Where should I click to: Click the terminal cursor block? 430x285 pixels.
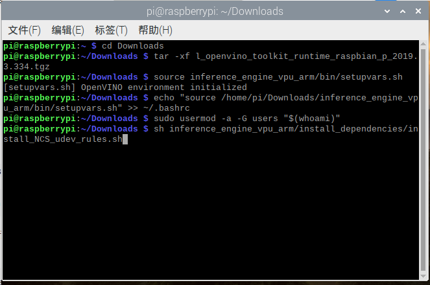pyautogui.click(x=125, y=139)
